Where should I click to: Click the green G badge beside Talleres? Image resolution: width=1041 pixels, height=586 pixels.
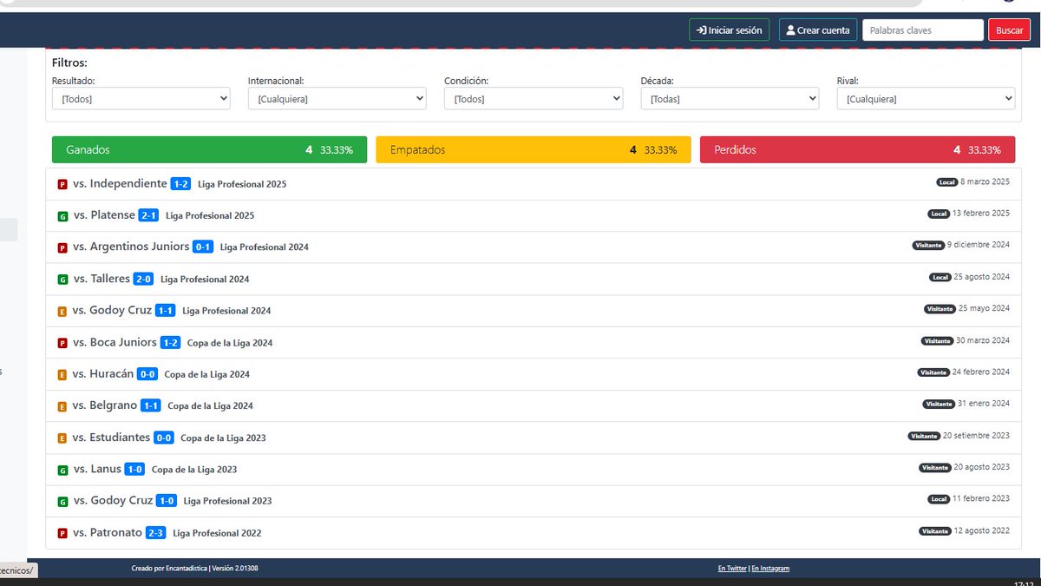(62, 280)
